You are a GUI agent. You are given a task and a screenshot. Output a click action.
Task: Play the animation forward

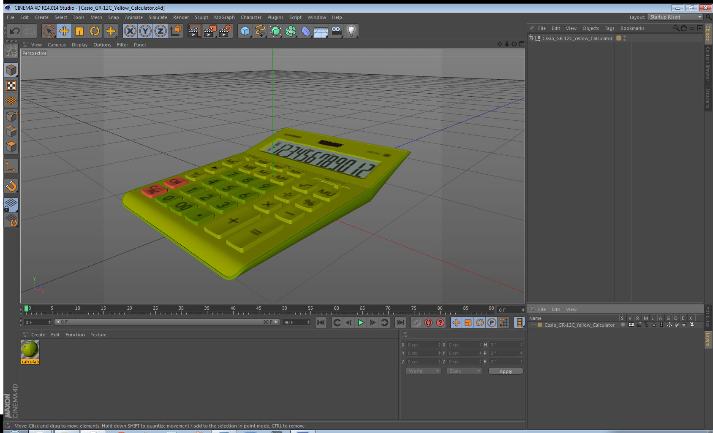click(361, 322)
